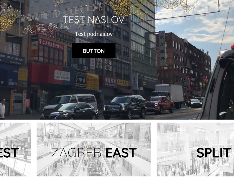234x177 pixels.
Task: Click the bold SPLIT title
Action: 214,152
